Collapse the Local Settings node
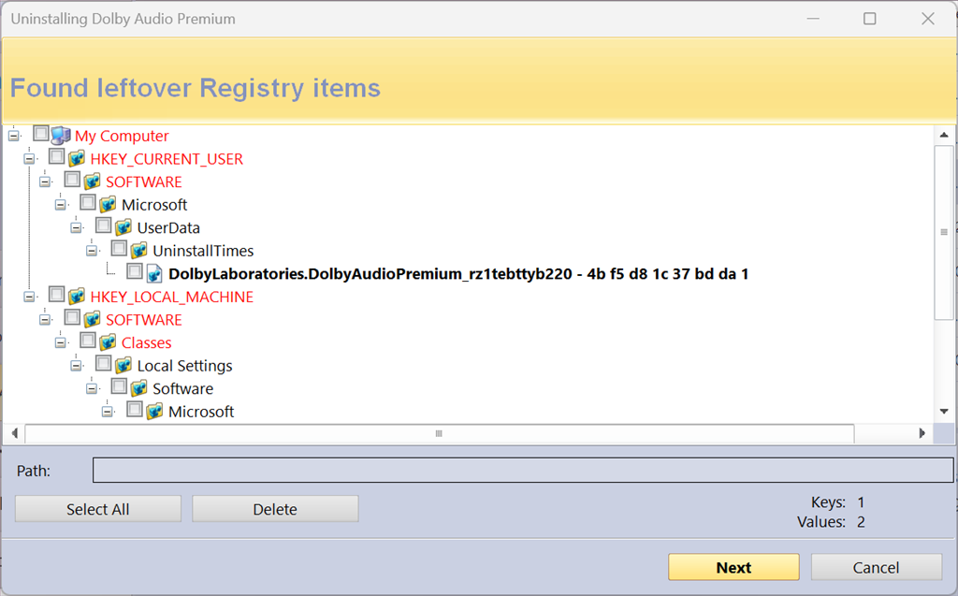Image resolution: width=958 pixels, height=596 pixels. coord(76,366)
